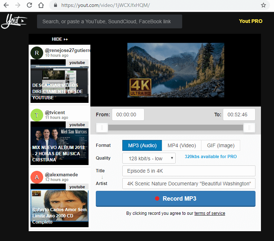274x241 pixels.
Task: Bookmark the page with the star icon
Action: click(263, 5)
